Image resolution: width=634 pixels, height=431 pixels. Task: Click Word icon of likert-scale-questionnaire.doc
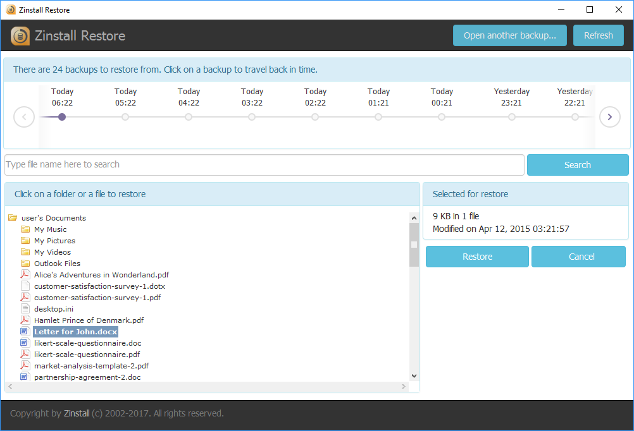coord(25,343)
